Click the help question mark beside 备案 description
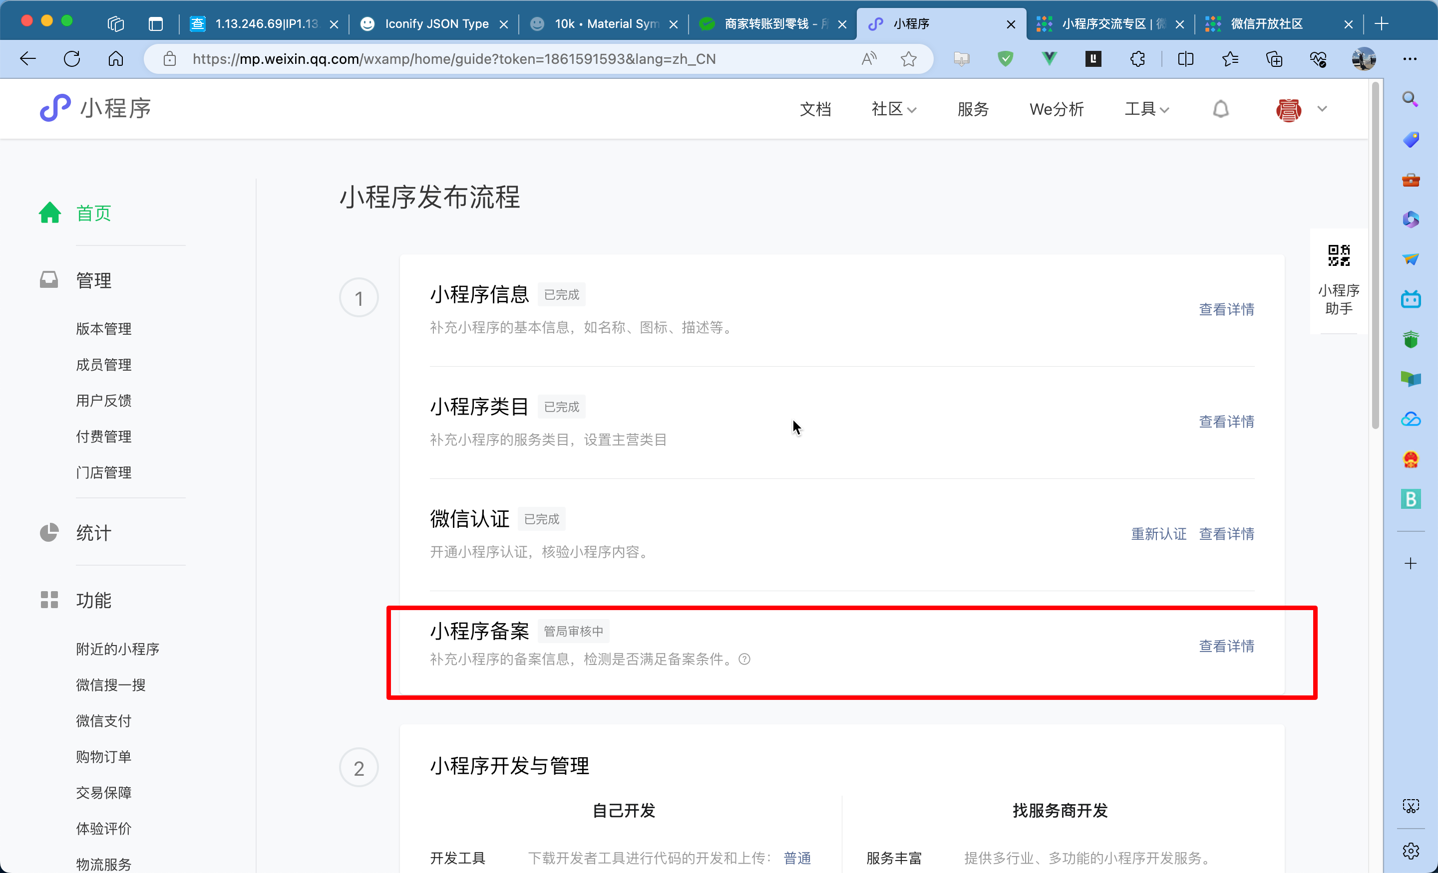This screenshot has width=1438, height=873. (x=744, y=659)
